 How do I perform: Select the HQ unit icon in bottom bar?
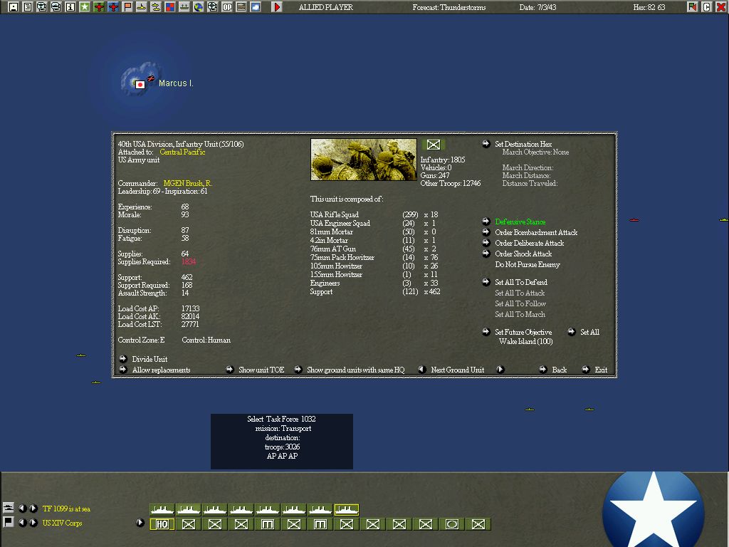pos(162,524)
